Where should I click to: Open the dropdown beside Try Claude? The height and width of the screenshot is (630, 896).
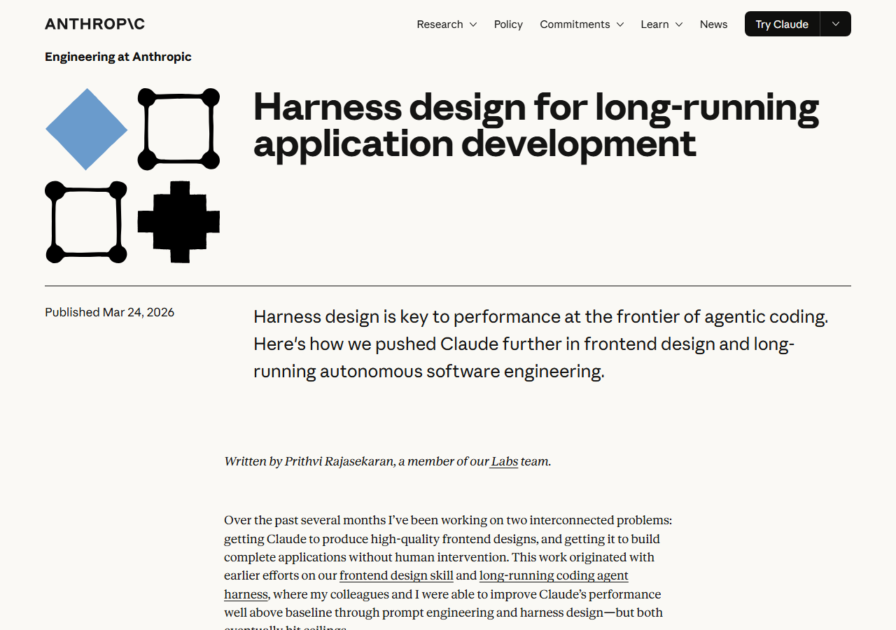836,24
